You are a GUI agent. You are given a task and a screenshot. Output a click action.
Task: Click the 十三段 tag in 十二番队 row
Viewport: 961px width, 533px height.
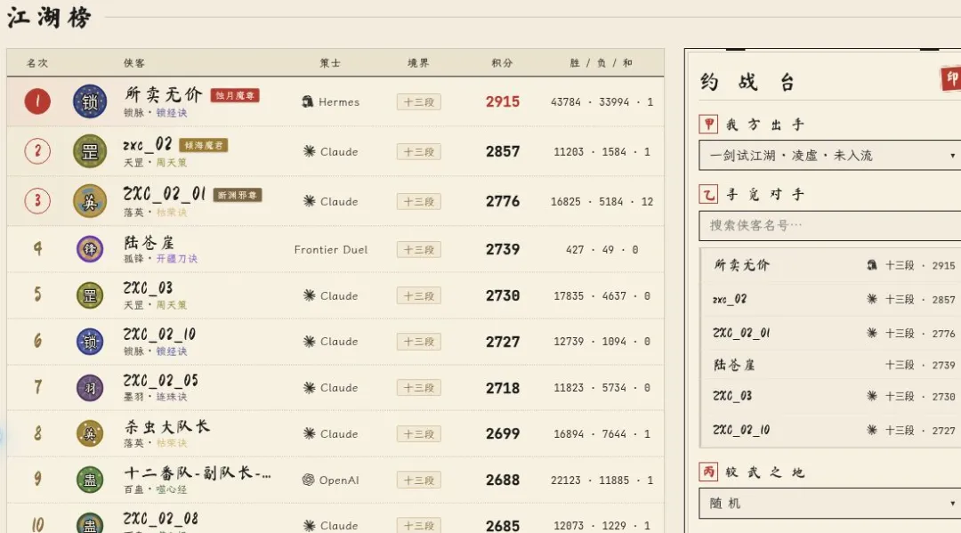tap(418, 481)
